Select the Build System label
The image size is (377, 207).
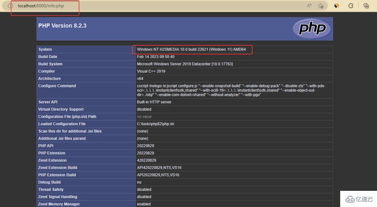coord(50,64)
